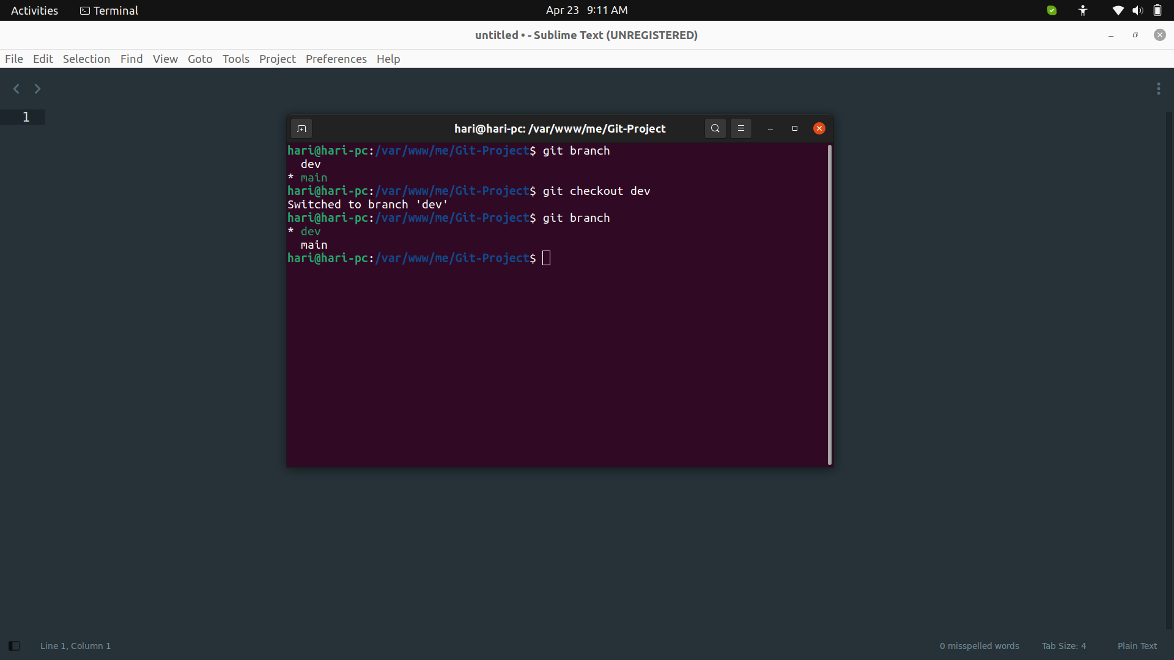
Task: Click the search magnifier icon in the terminal header
Action: tap(714, 128)
